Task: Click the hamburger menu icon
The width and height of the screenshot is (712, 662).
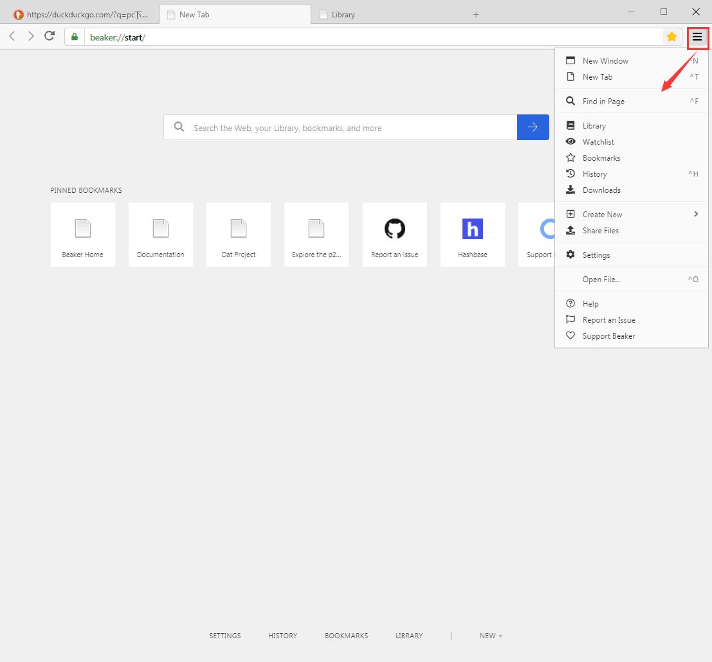Action: [x=697, y=37]
